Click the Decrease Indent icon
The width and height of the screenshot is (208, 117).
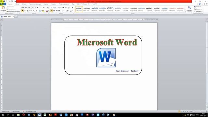coord(63,8)
